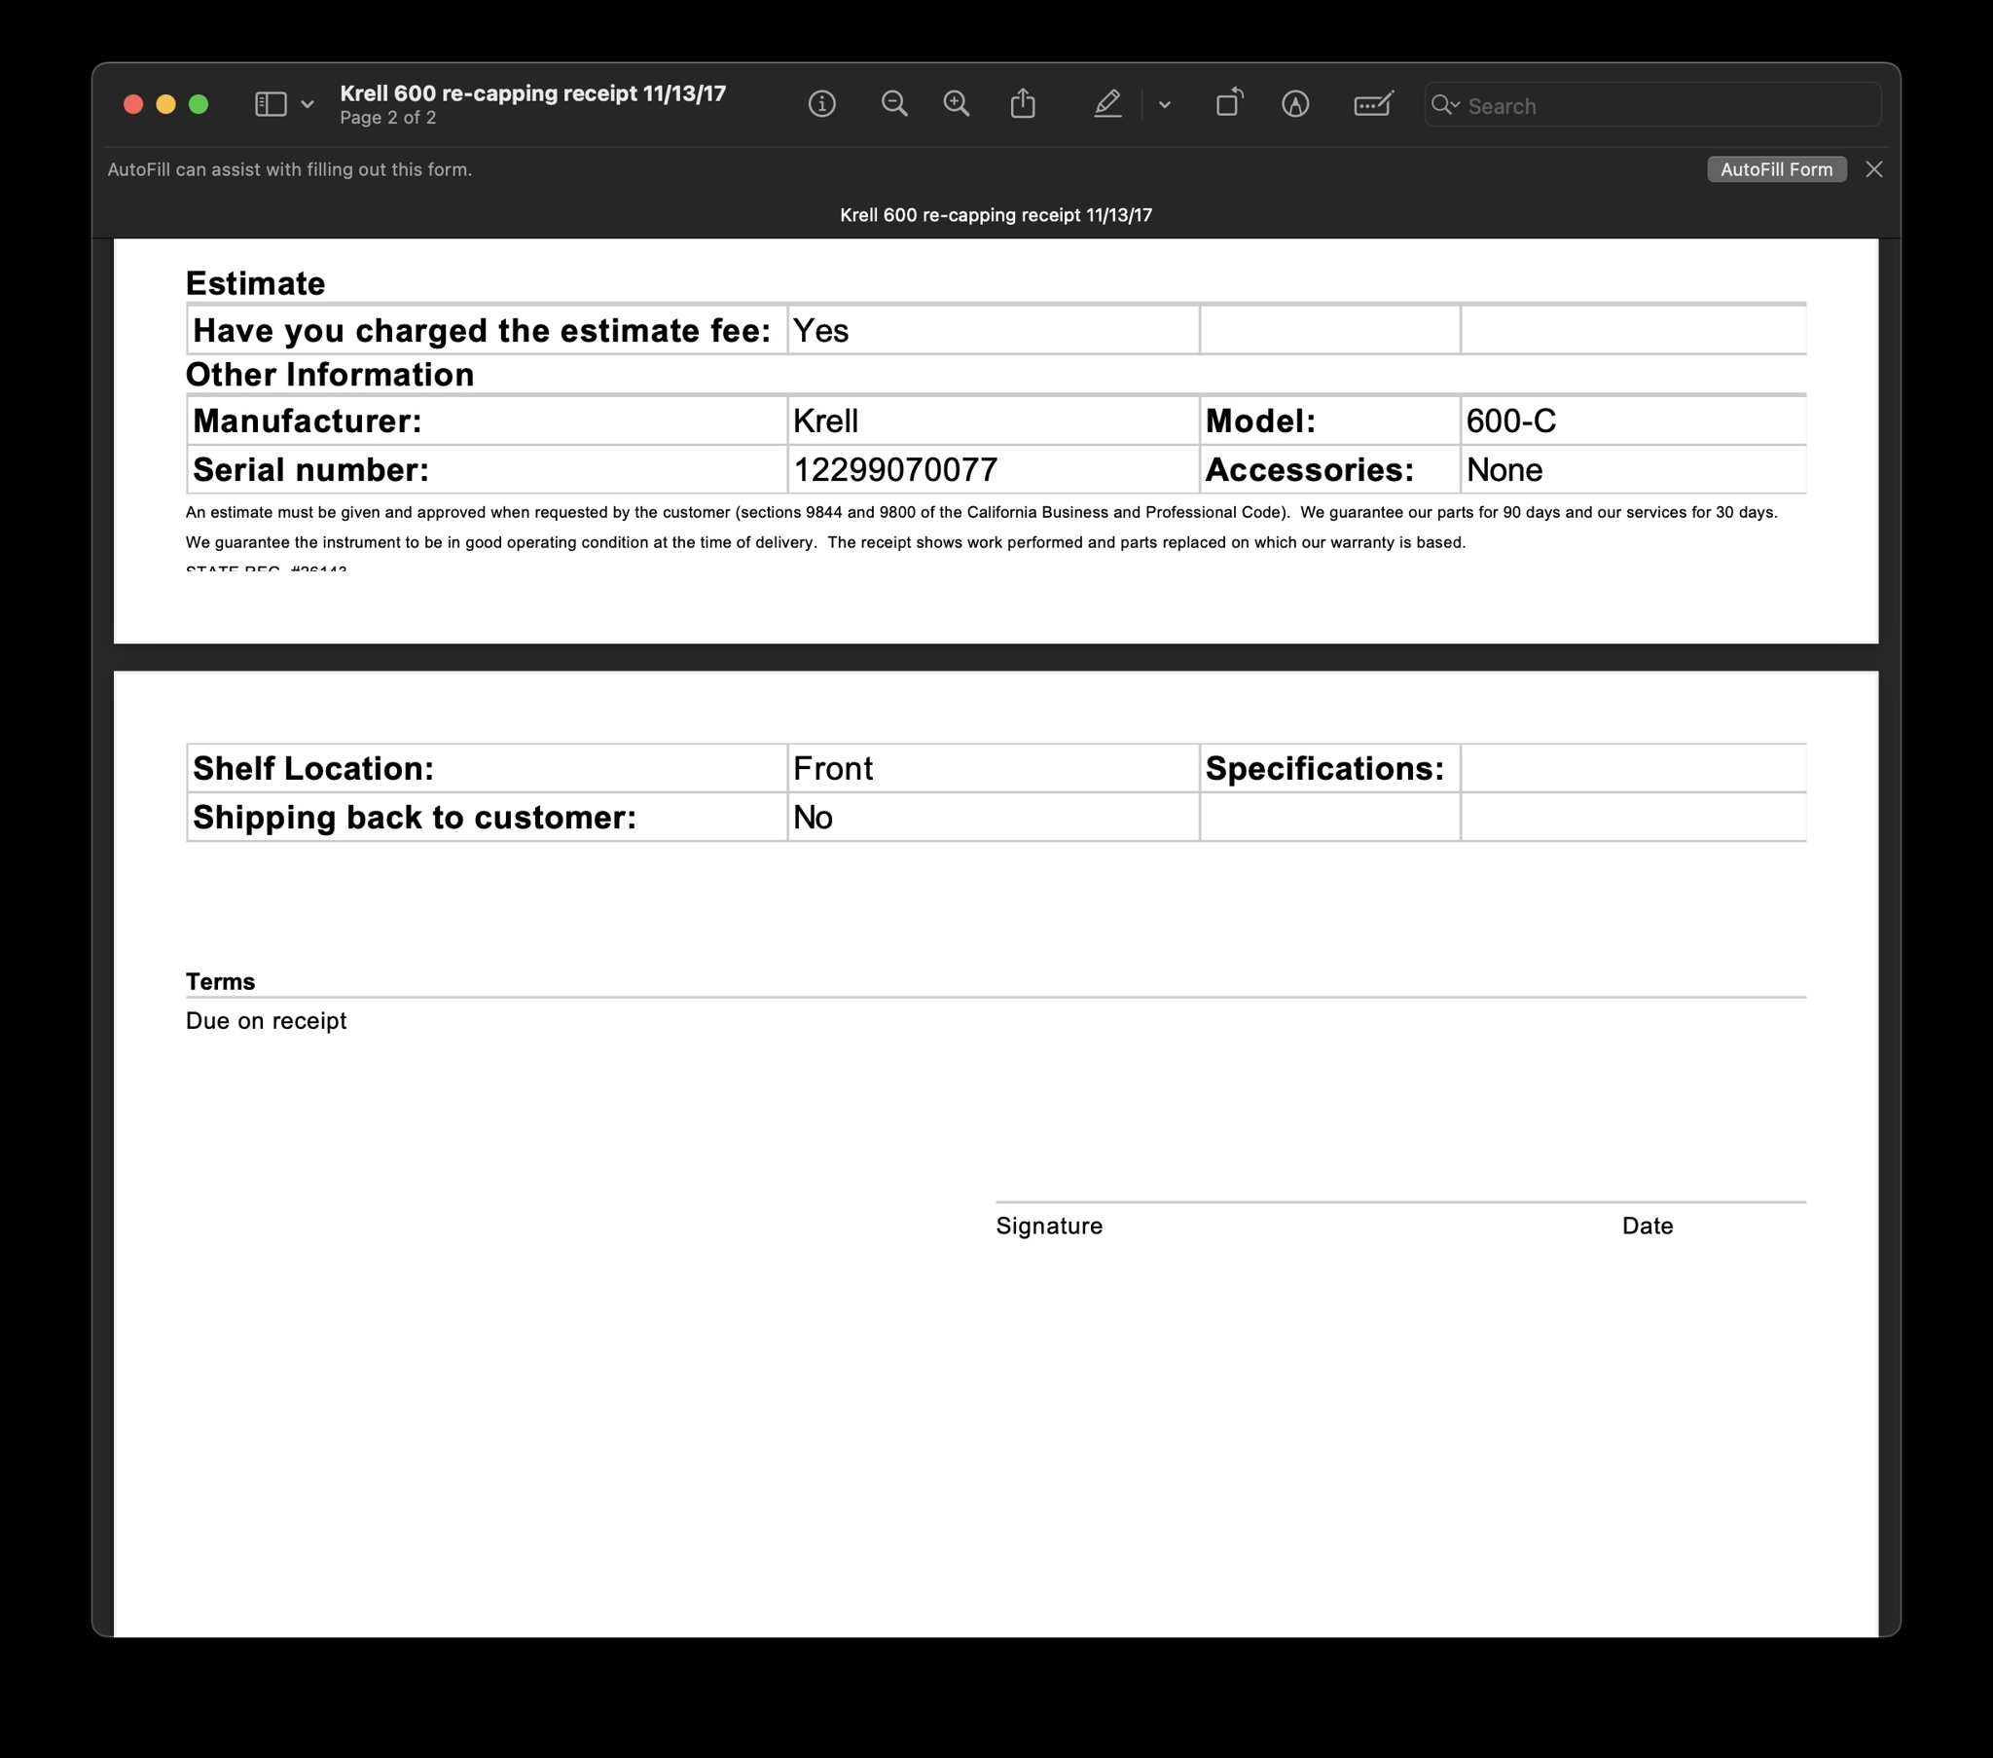Zoom in on the receipt page
Screen dimensions: 1993x1758
[957, 104]
